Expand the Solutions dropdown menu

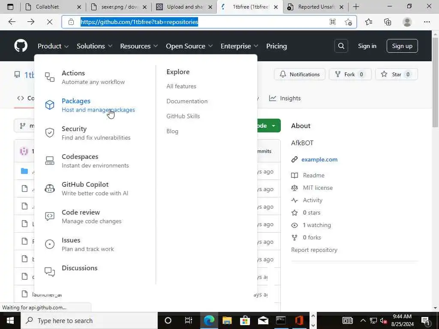pos(94,46)
